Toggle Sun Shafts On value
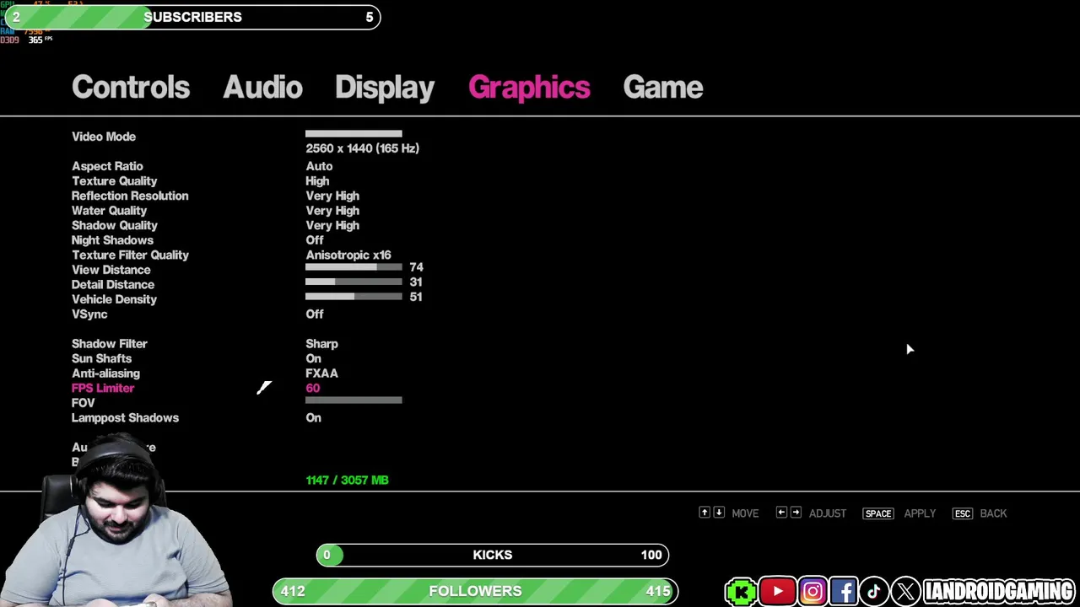 pyautogui.click(x=313, y=358)
